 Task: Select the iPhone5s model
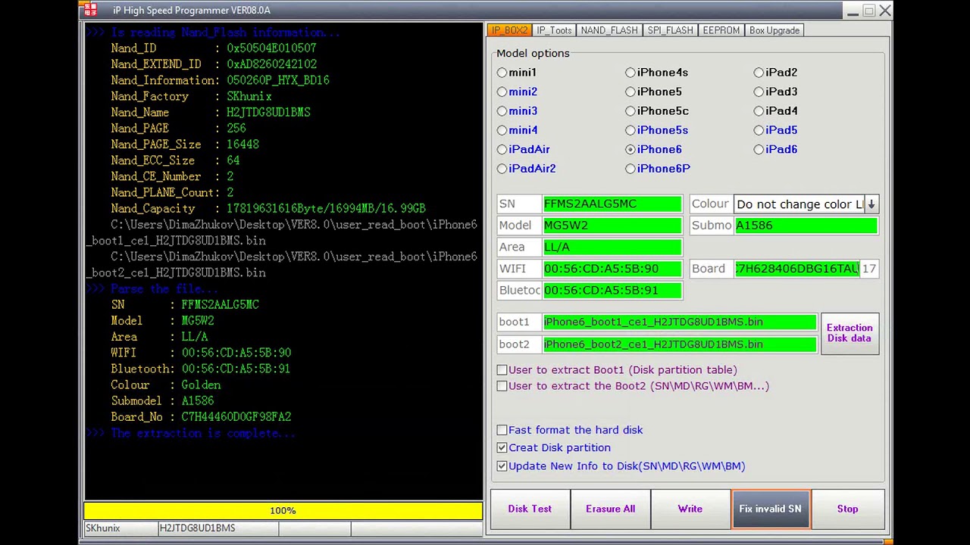pos(630,130)
